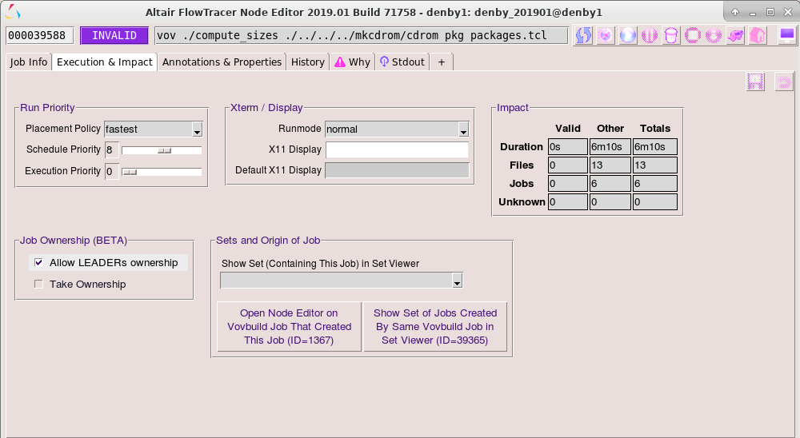Switch to the History tab
Screen dimensions: 800x438
point(308,62)
